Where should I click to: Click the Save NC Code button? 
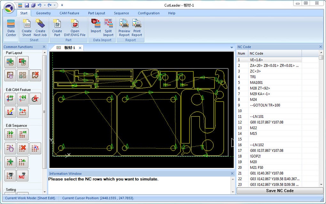point(280,191)
